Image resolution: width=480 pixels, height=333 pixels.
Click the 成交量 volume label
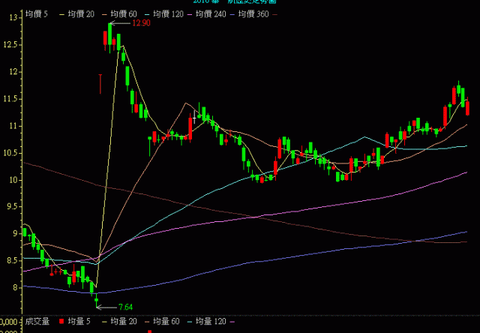(37, 321)
